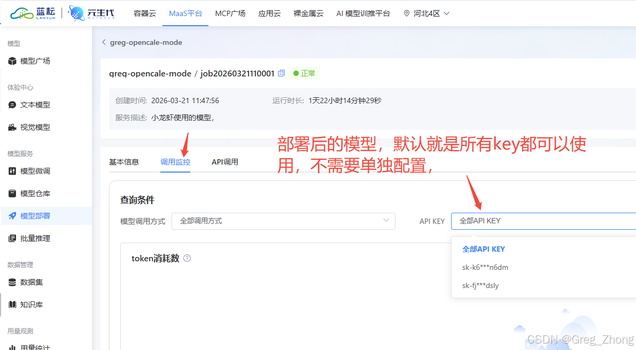Open 知识库 in the sidebar
The image size is (636, 350).
coord(32,304)
